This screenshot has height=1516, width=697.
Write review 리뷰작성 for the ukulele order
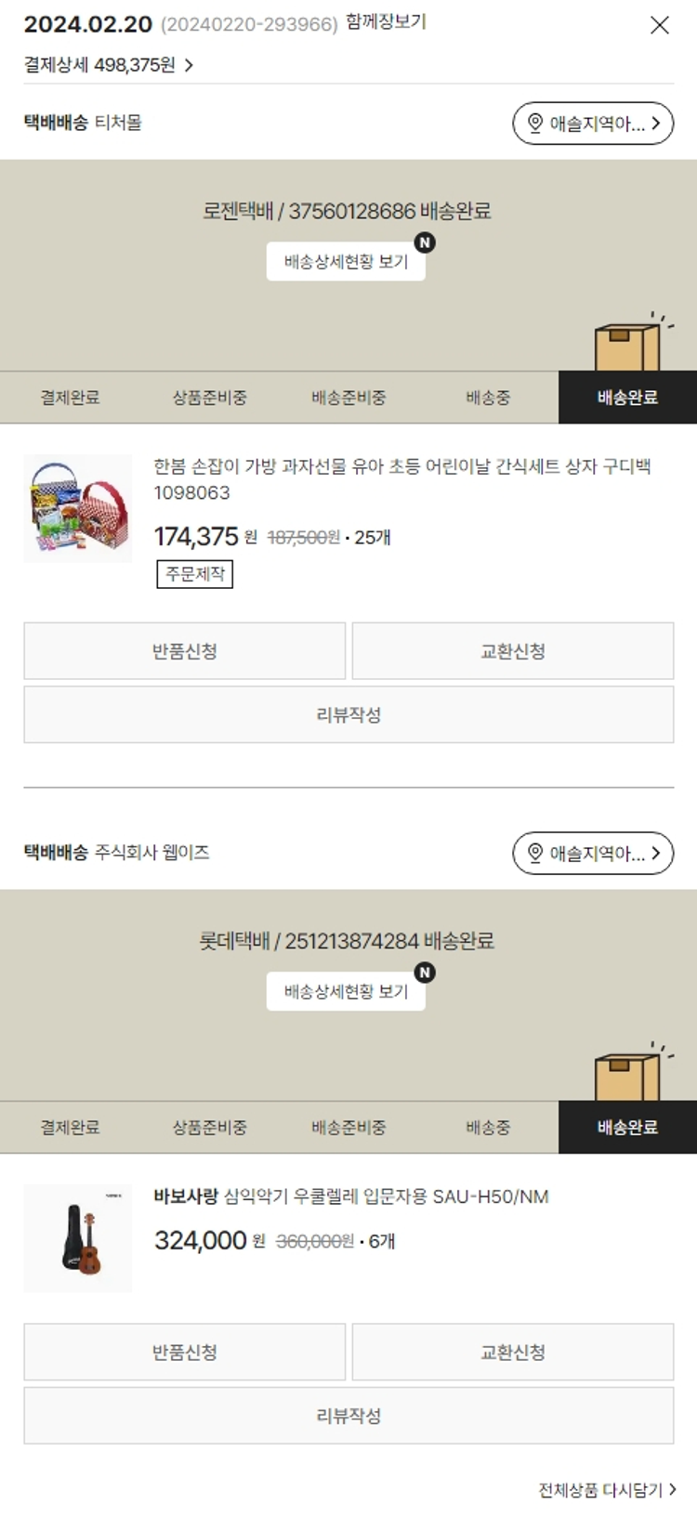point(348,1417)
